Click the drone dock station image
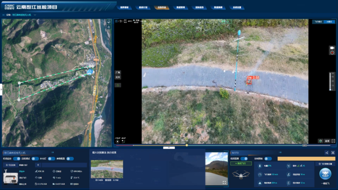The image size is (338, 190). pyautogui.click(x=10, y=177)
